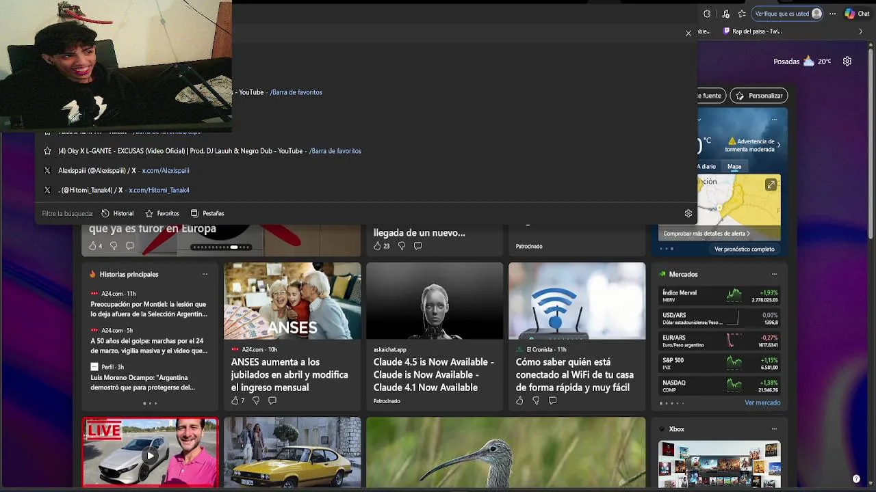Filter search by Historial
The width and height of the screenshot is (876, 492).
point(117,213)
